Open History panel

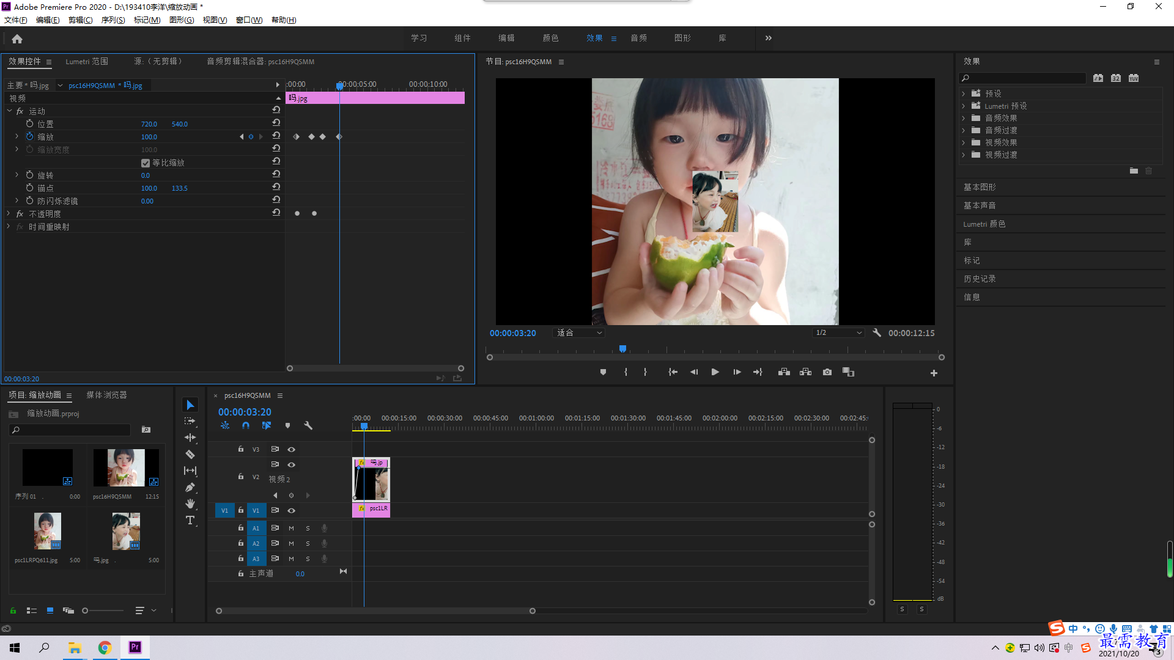[980, 279]
